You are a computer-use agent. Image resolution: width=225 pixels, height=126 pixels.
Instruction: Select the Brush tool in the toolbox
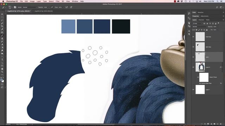(2, 35)
